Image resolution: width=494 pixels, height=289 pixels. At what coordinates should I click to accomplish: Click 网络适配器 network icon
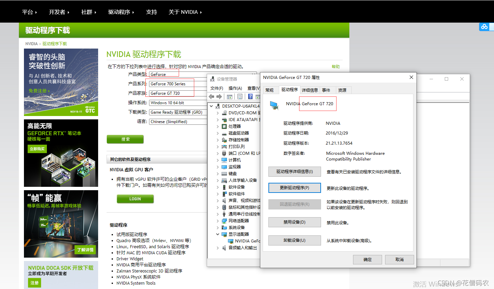(x=224, y=221)
